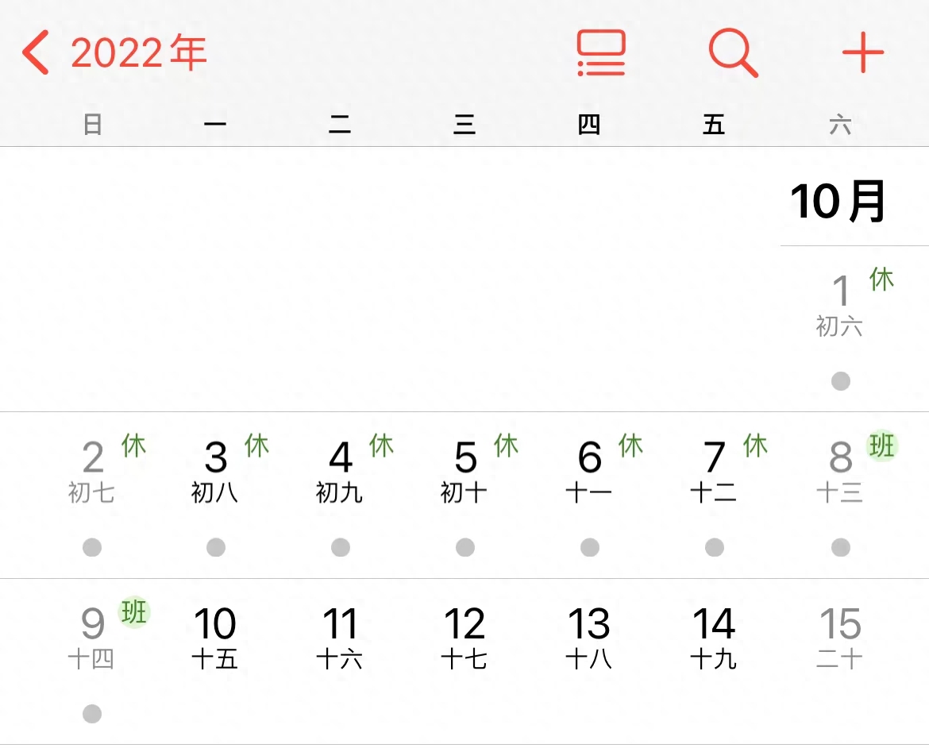Select October 9 十四 workday
Screen dimensions: 929x752
pyautogui.click(x=92, y=638)
